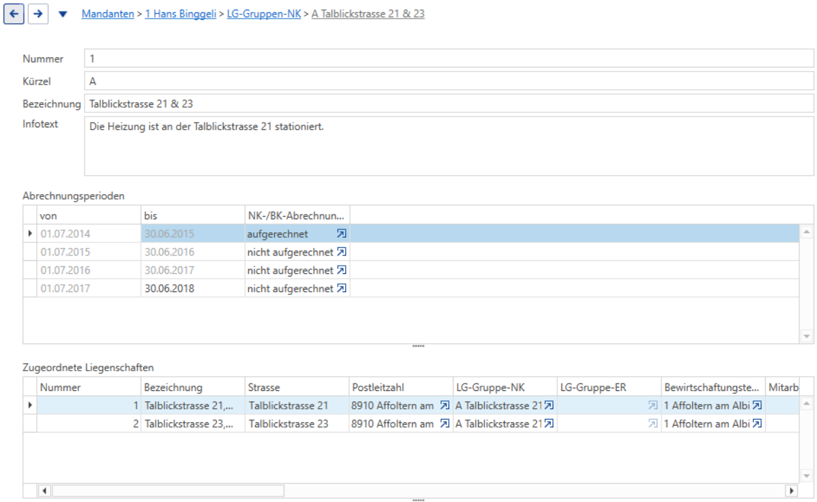Open the Mandanten breadcrumb link
Screen dimensions: 817x502
click(x=108, y=14)
